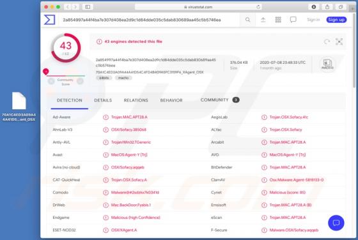Click OSX/XAgent.A ESET-NOD32 result
The image size is (358, 240).
pyautogui.click(x=124, y=230)
